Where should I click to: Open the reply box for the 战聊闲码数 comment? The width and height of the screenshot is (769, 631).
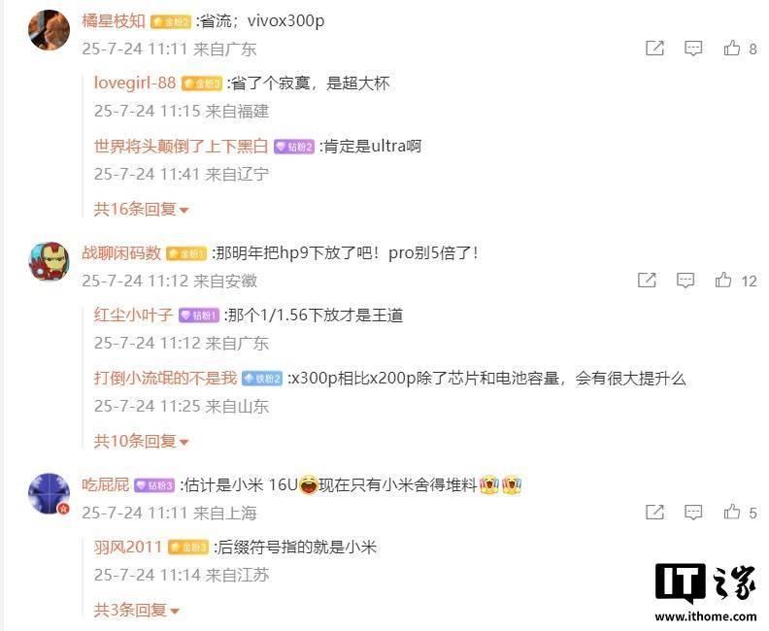click(x=685, y=280)
